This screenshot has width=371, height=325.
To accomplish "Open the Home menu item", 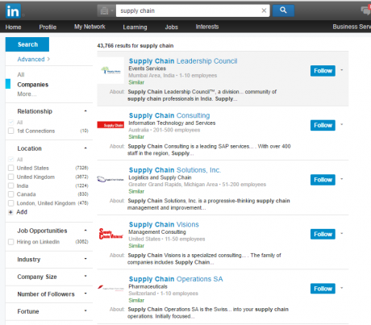I will point(13,27).
